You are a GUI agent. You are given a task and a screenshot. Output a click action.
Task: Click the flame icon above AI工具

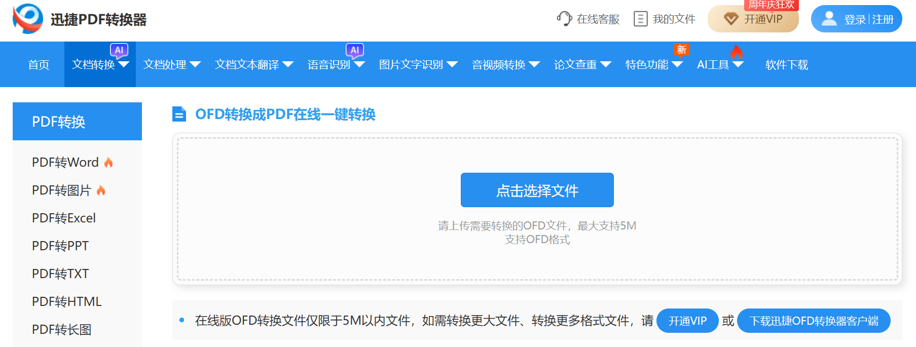[737, 52]
